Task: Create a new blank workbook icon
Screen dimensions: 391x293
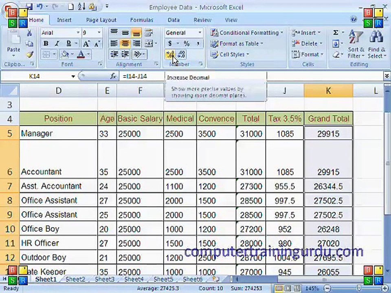Action: [71, 7]
